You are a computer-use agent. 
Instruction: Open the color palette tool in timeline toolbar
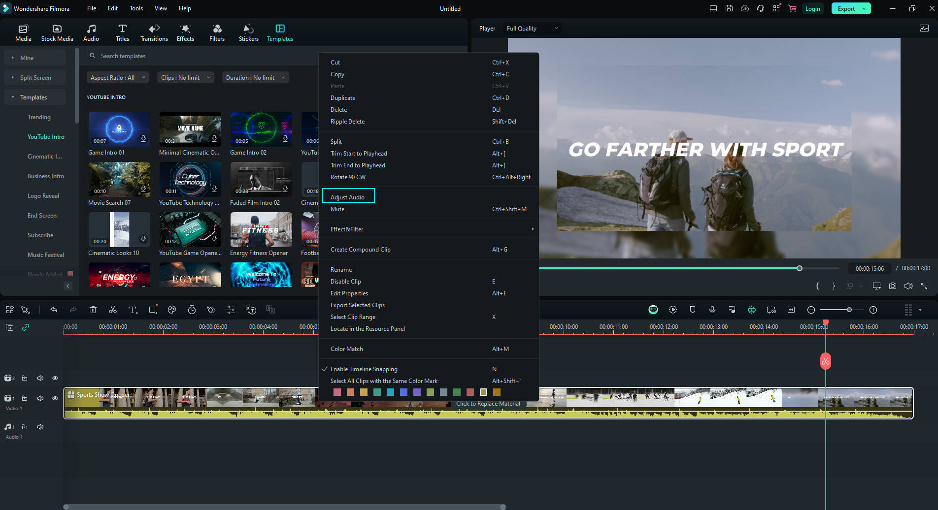pyautogui.click(x=172, y=310)
